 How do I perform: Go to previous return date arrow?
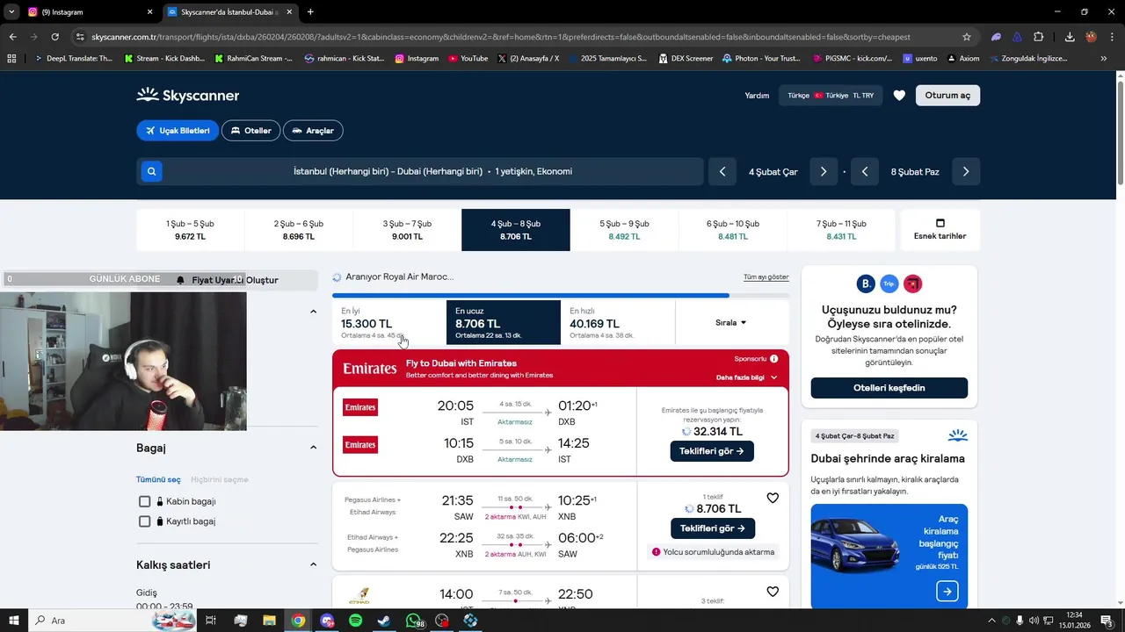[x=865, y=171]
